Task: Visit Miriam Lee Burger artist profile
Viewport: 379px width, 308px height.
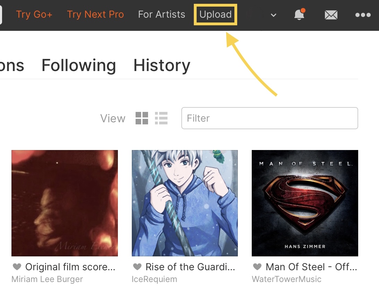Action: [47, 279]
